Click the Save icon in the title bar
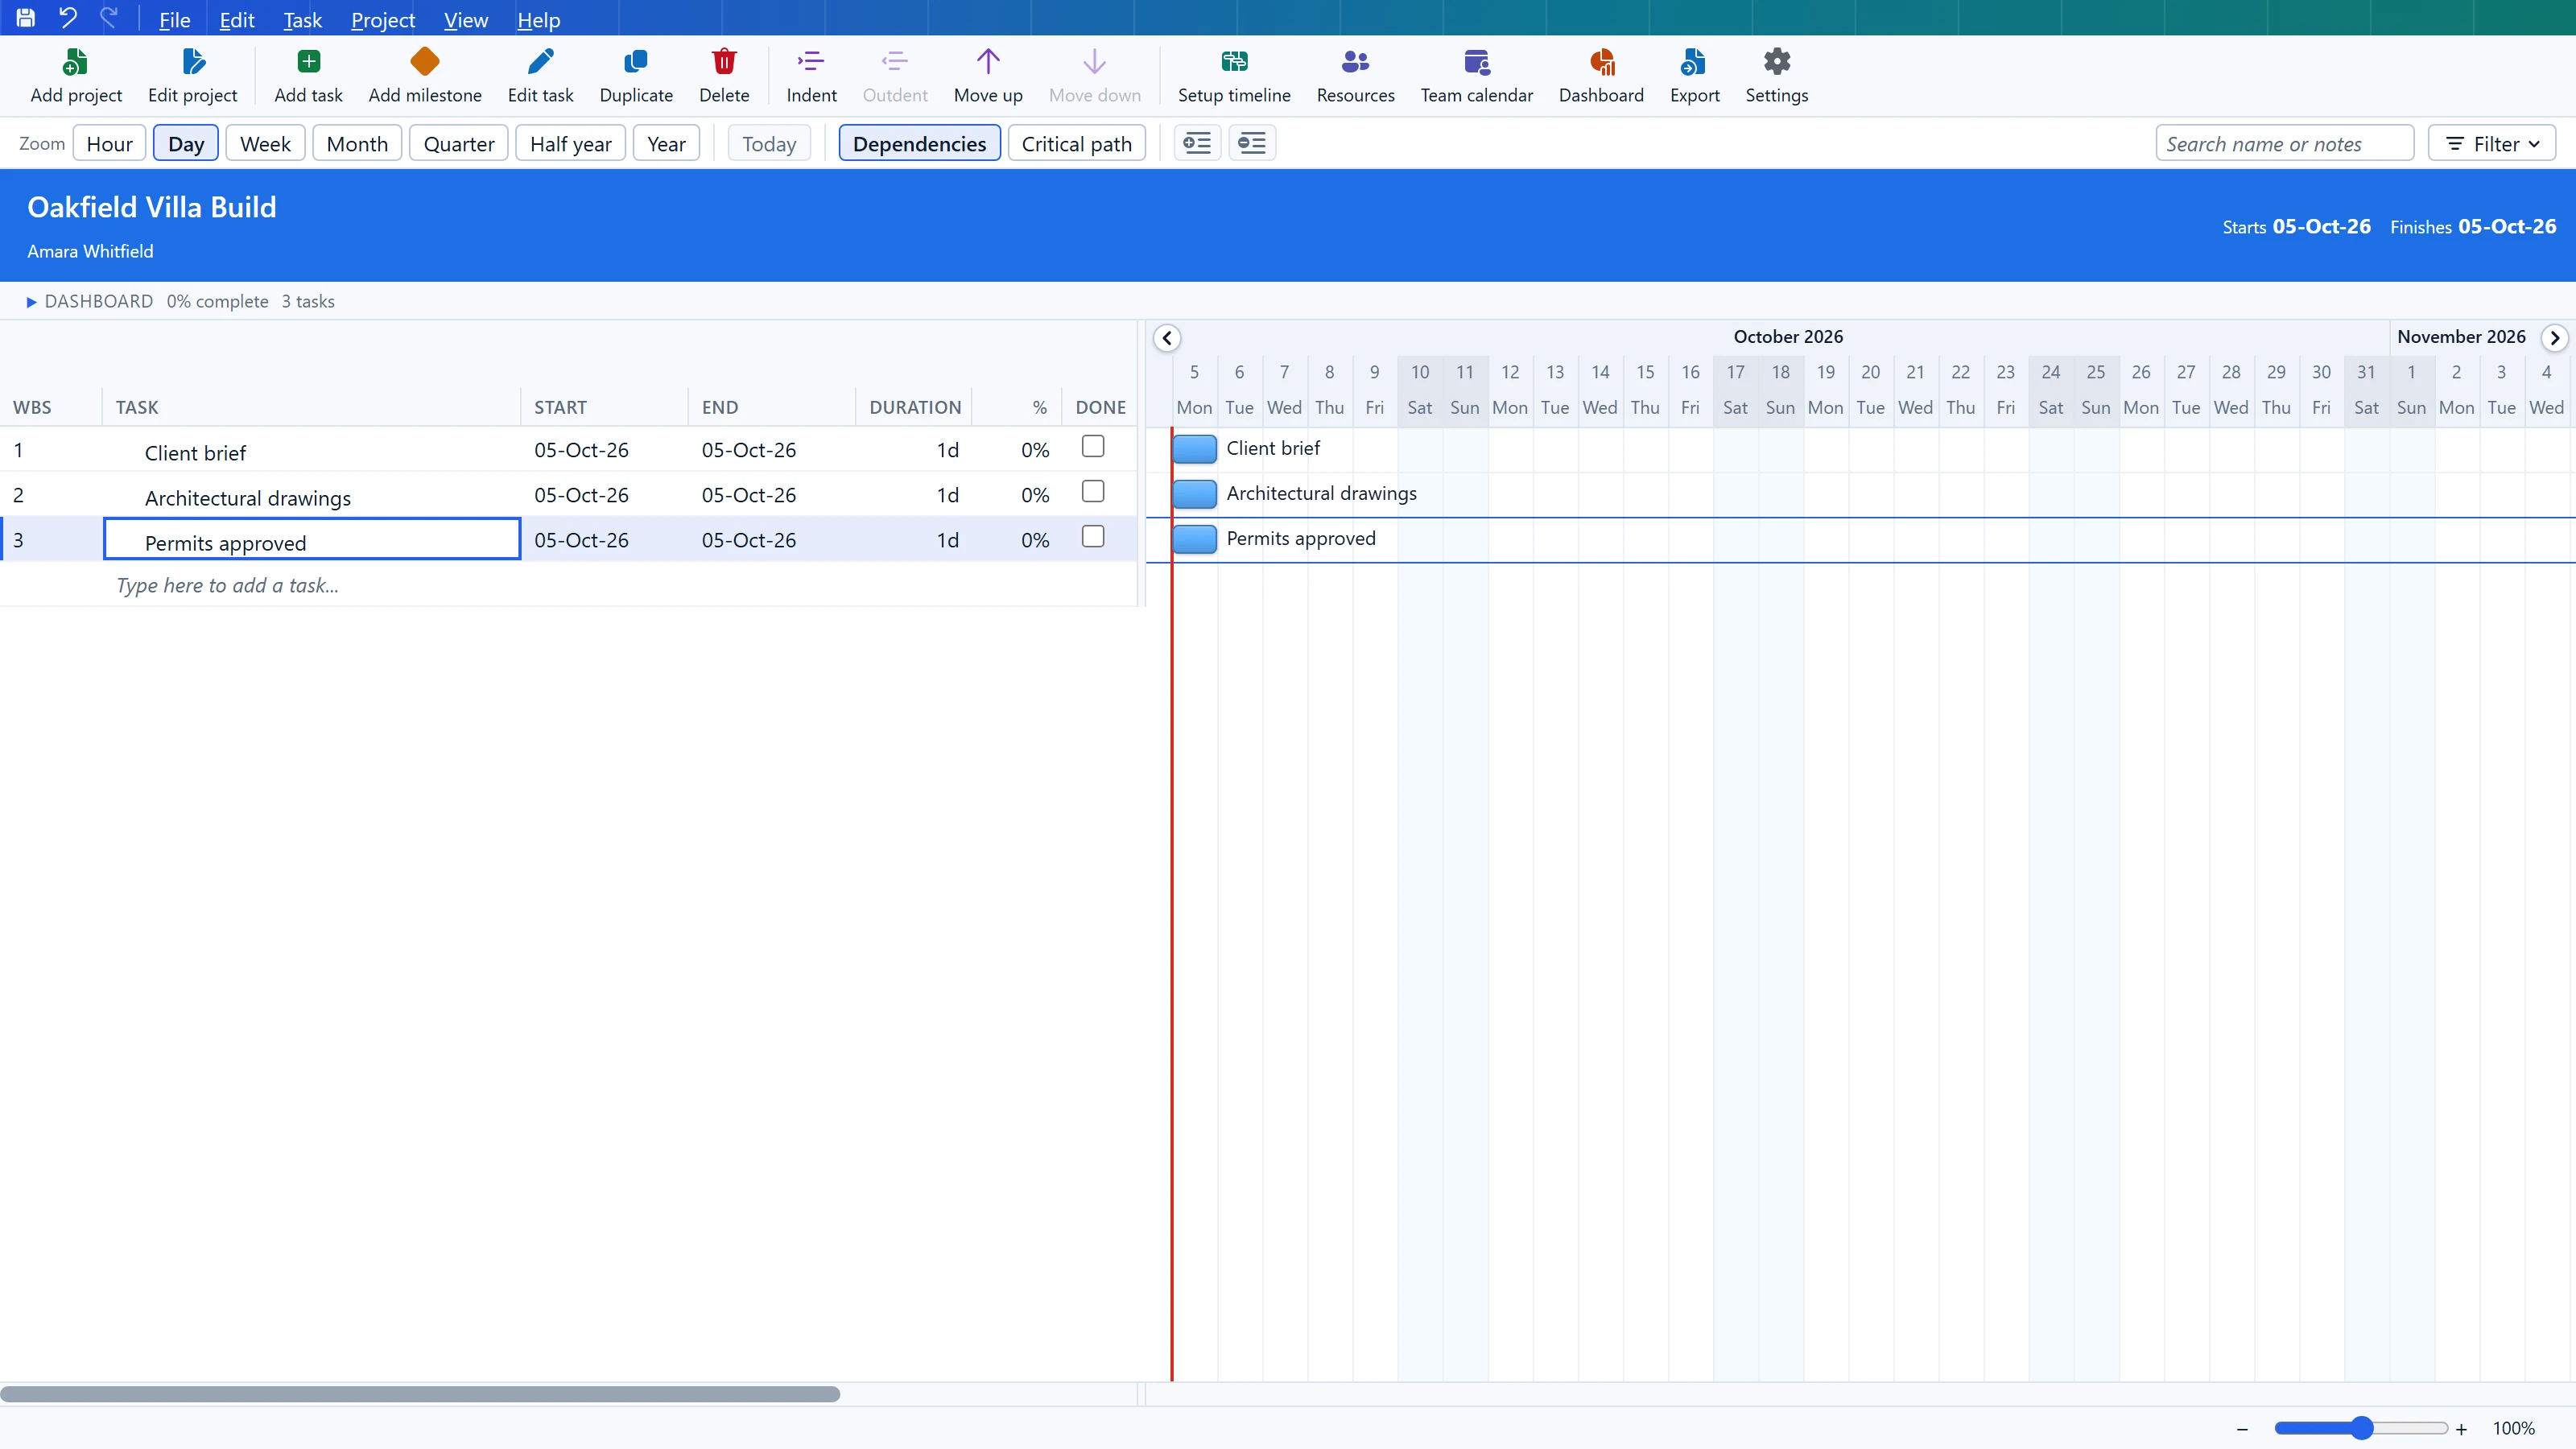Viewport: 2576px width, 1449px height. [x=26, y=18]
